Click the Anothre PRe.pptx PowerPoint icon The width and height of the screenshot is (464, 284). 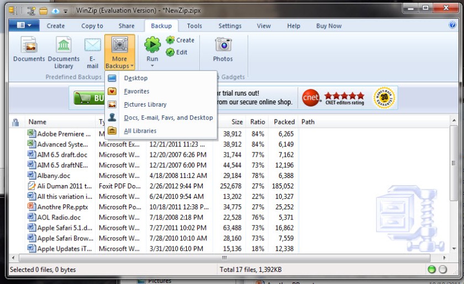pos(31,207)
